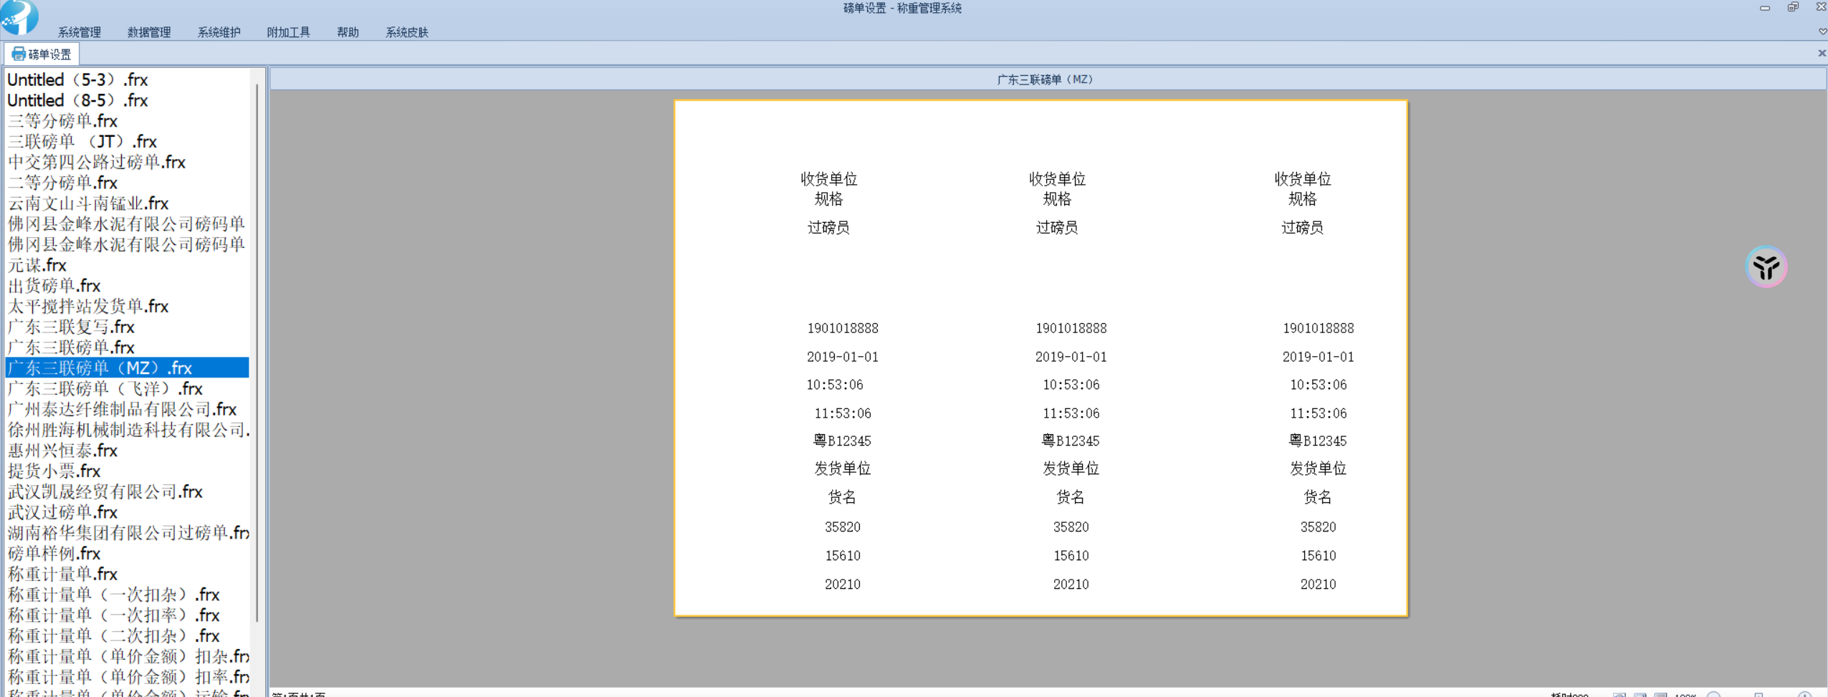Screen dimensions: 1828x697
Task: Switch to the 磅单设置 tab
Action: (42, 54)
